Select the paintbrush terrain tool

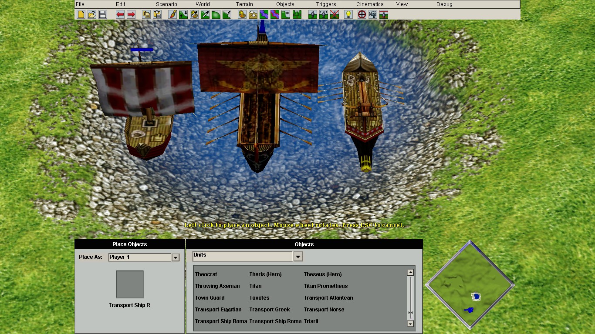(x=172, y=14)
